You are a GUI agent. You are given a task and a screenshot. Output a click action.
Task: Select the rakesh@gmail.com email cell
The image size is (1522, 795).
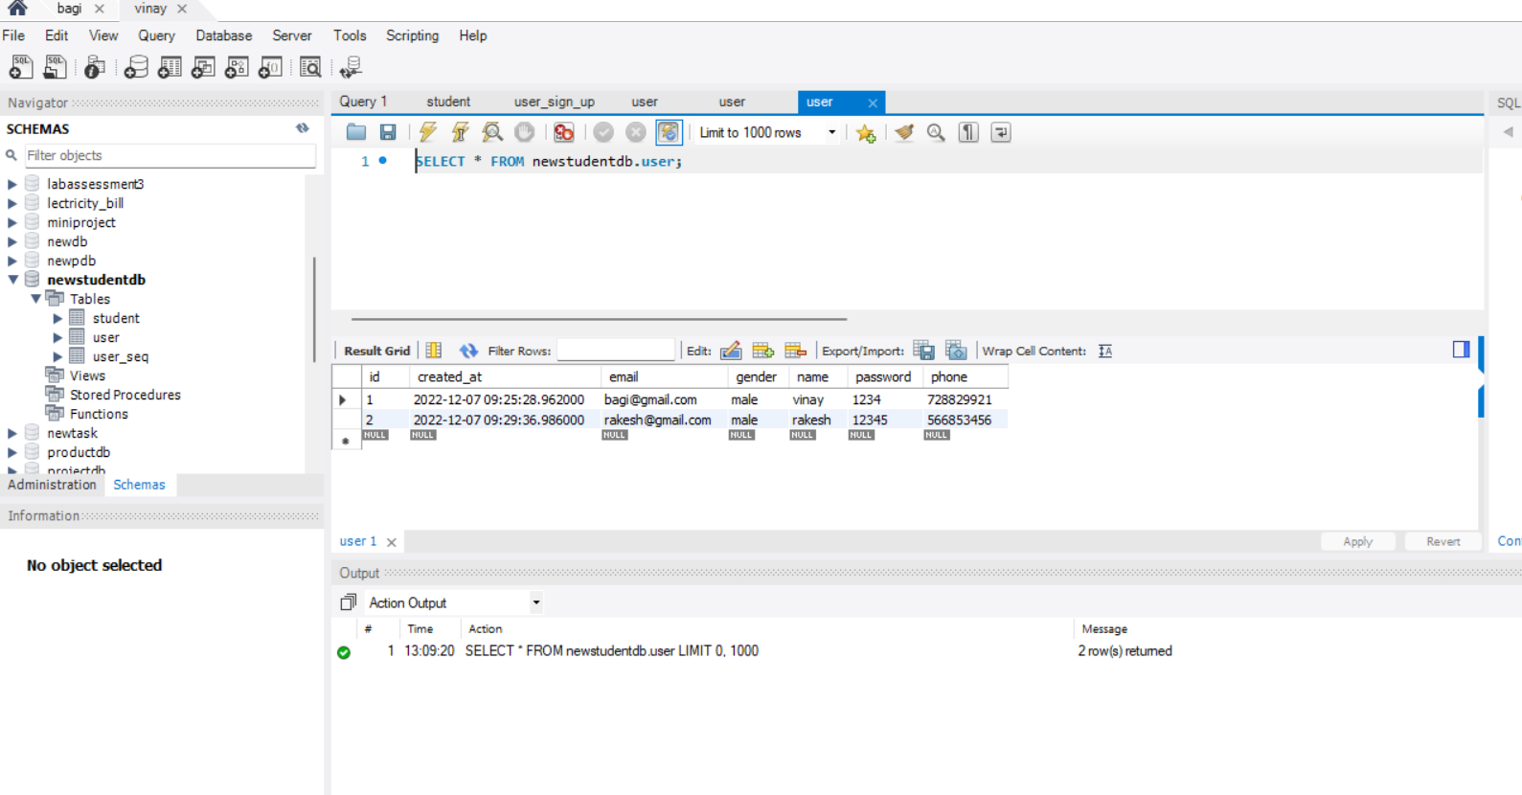pos(658,420)
